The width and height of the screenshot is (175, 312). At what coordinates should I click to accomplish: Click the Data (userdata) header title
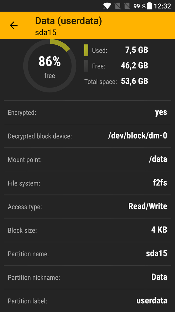click(69, 21)
